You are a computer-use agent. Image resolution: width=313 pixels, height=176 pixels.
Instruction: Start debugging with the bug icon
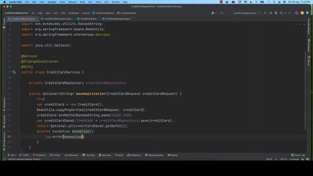click(270, 13)
